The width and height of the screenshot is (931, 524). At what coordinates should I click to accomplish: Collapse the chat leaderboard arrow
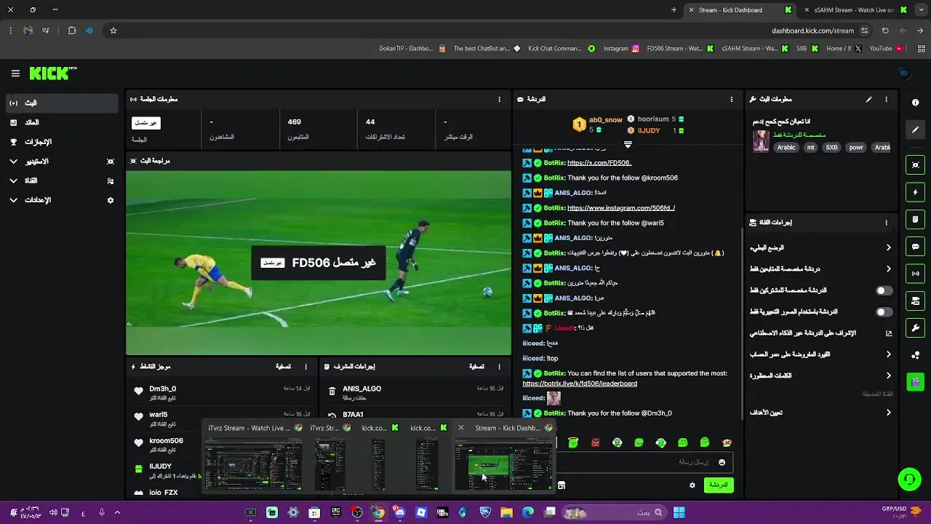click(x=628, y=144)
